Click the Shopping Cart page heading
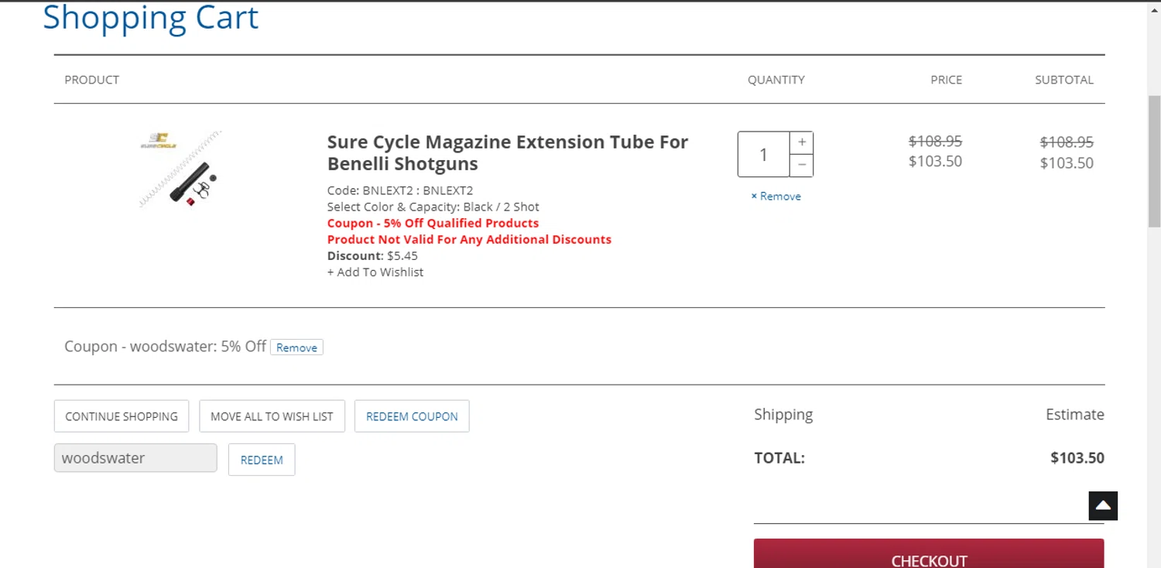Screen dimensions: 1161x568 coord(151,18)
